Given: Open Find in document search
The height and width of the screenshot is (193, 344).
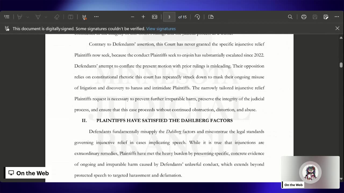Looking at the screenshot, I should click(290, 17).
